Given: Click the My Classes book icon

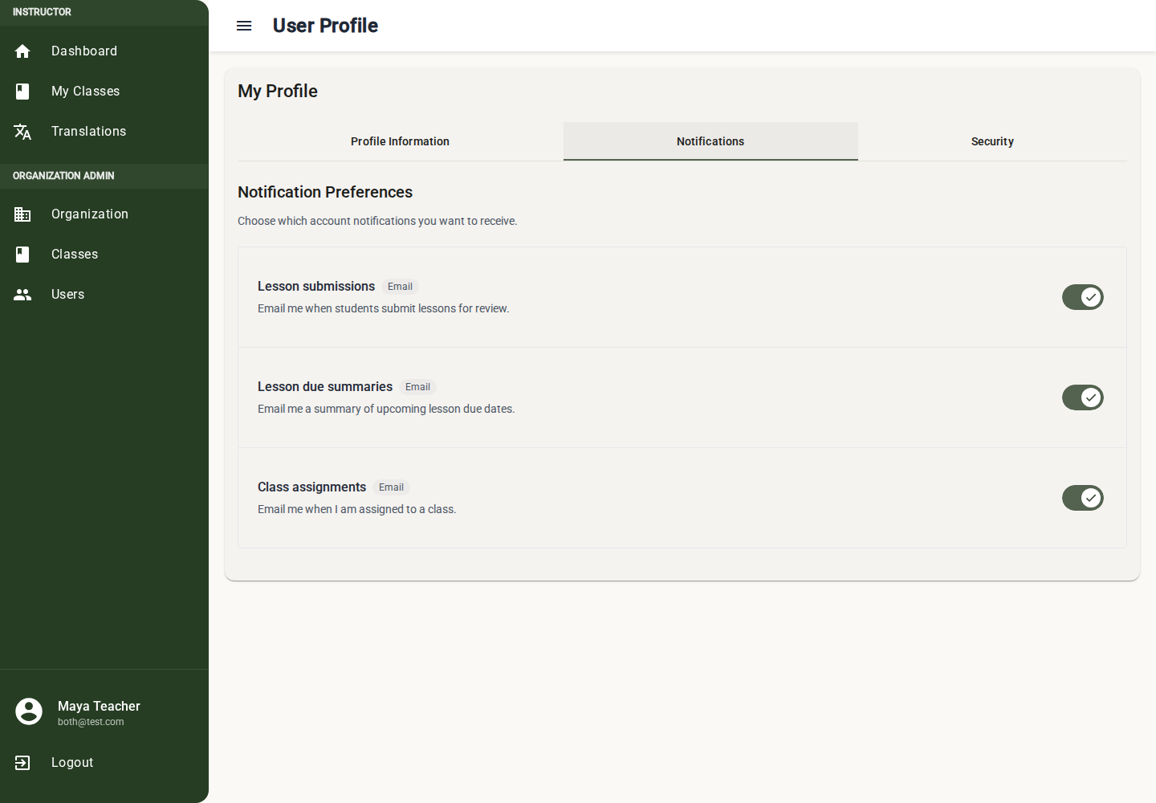Looking at the screenshot, I should (x=22, y=92).
